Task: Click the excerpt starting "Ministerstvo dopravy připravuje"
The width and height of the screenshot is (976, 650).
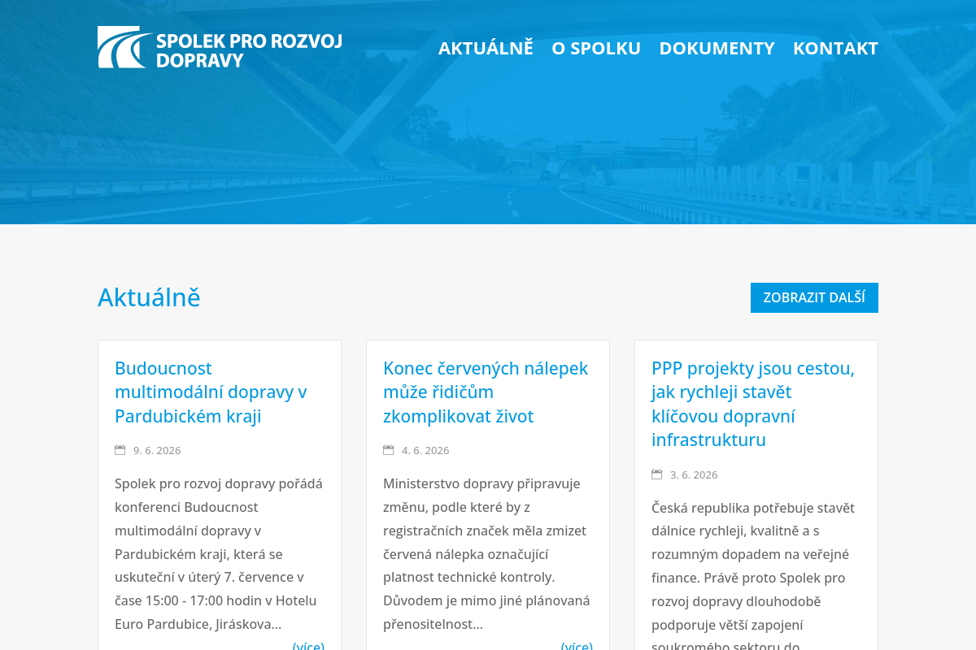Action: pyautogui.click(x=486, y=554)
